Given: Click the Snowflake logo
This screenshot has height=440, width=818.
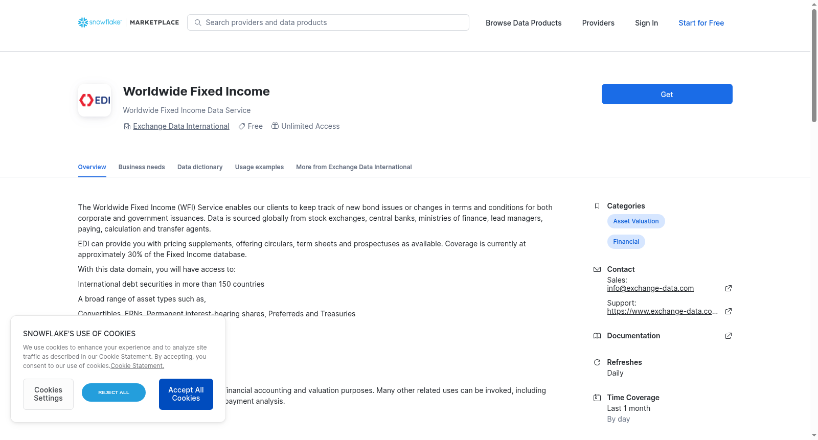Looking at the screenshot, I should click(100, 22).
